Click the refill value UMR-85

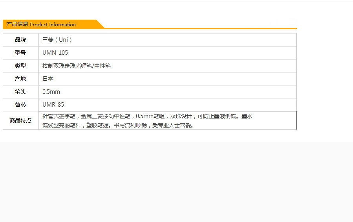(53, 105)
